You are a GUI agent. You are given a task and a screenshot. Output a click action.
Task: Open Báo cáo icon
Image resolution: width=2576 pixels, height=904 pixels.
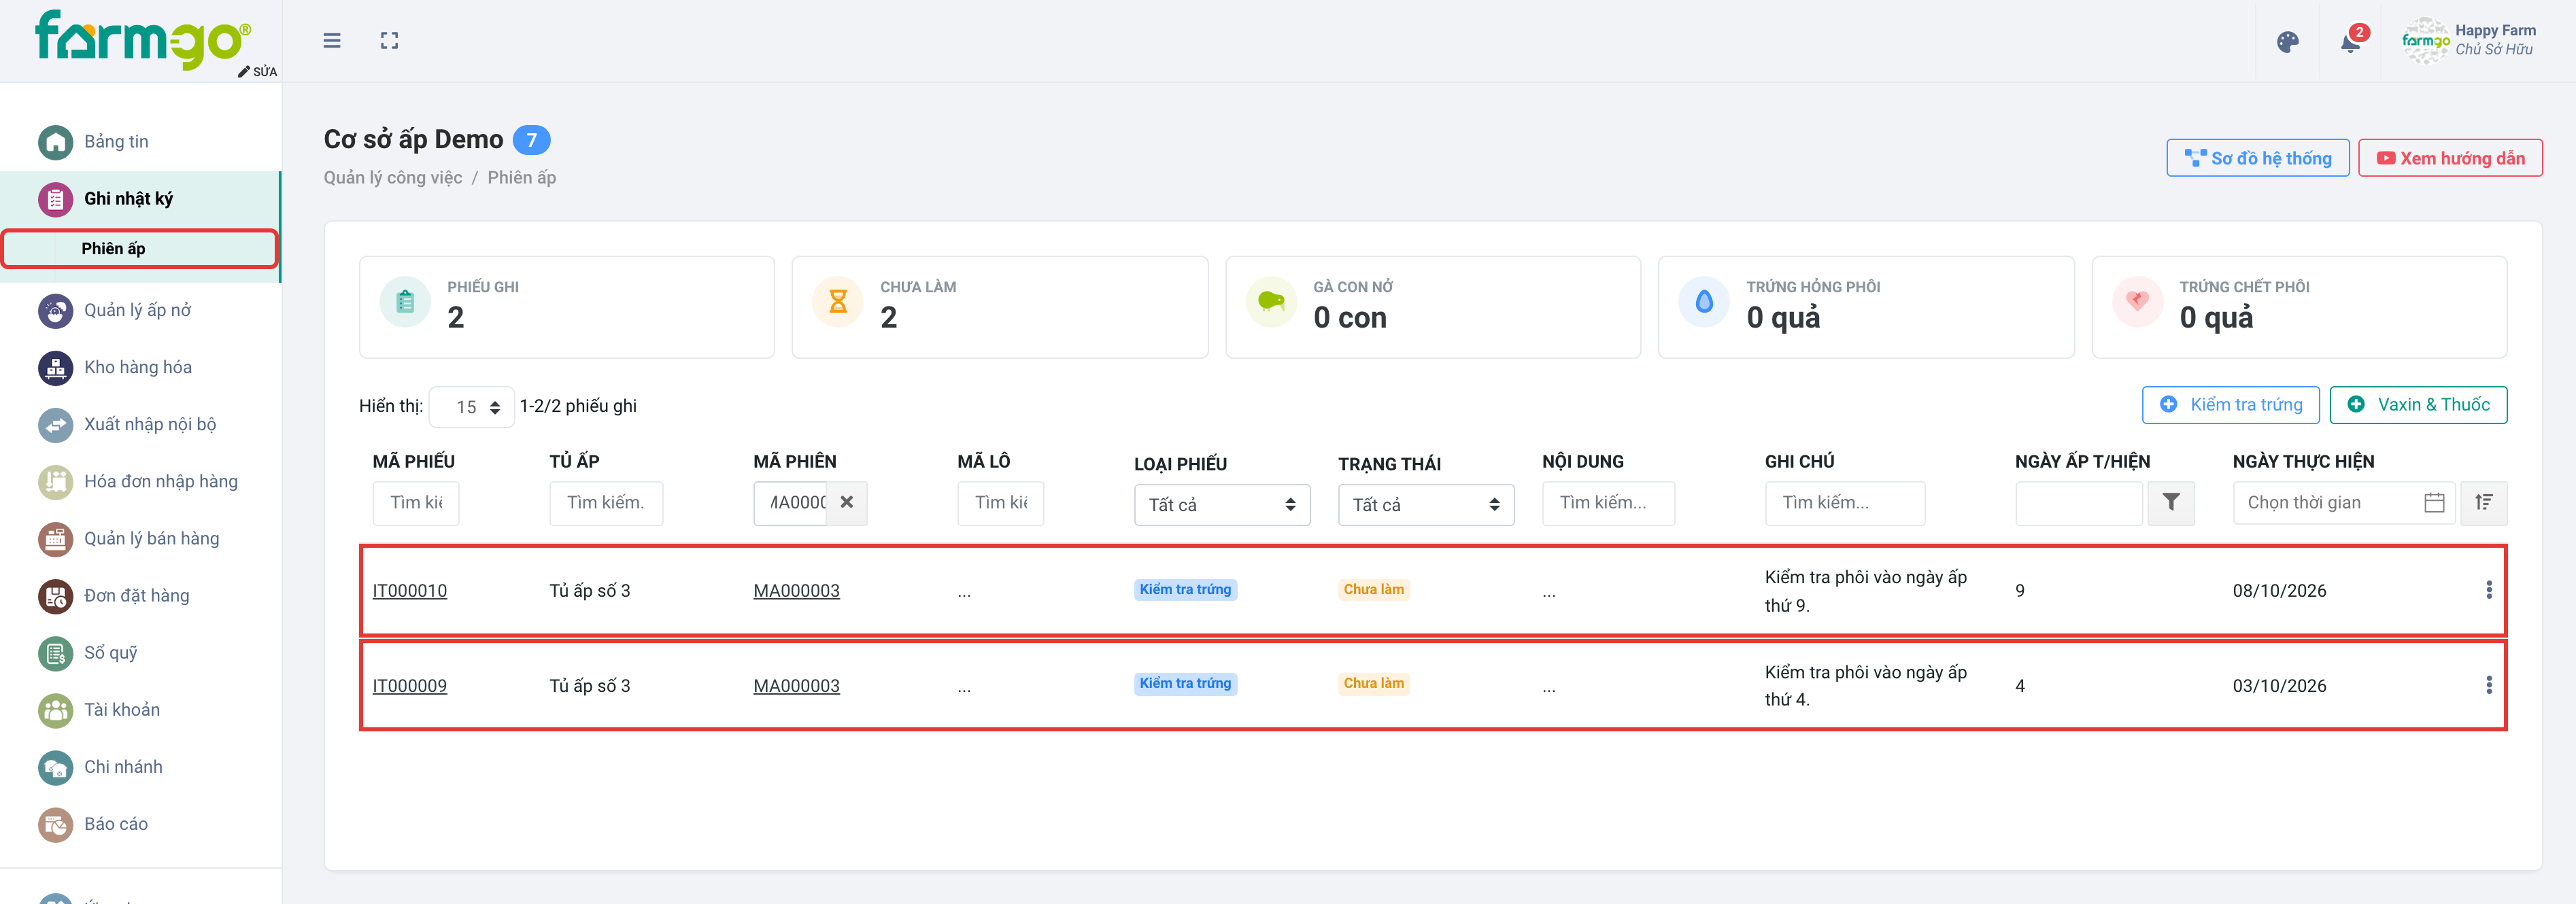55,824
